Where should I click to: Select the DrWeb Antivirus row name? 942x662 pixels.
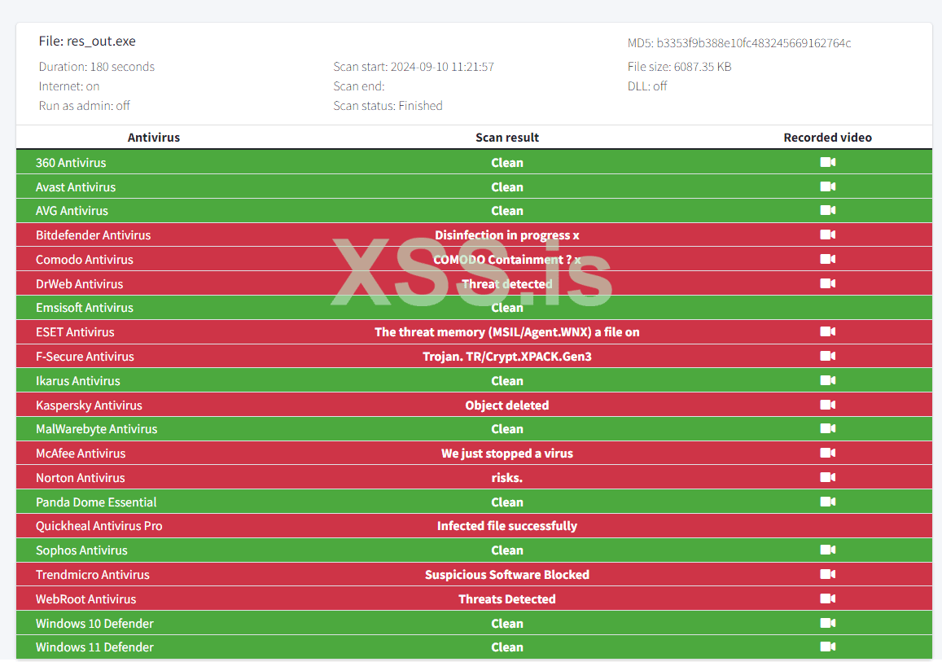79,284
